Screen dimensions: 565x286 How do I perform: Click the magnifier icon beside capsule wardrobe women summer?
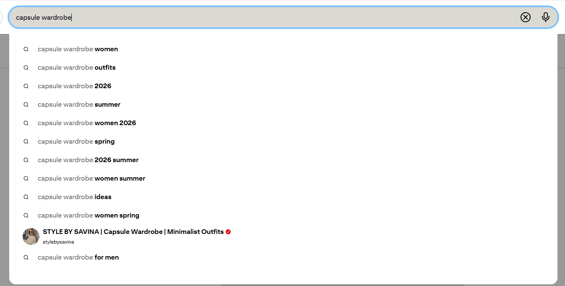(26, 178)
